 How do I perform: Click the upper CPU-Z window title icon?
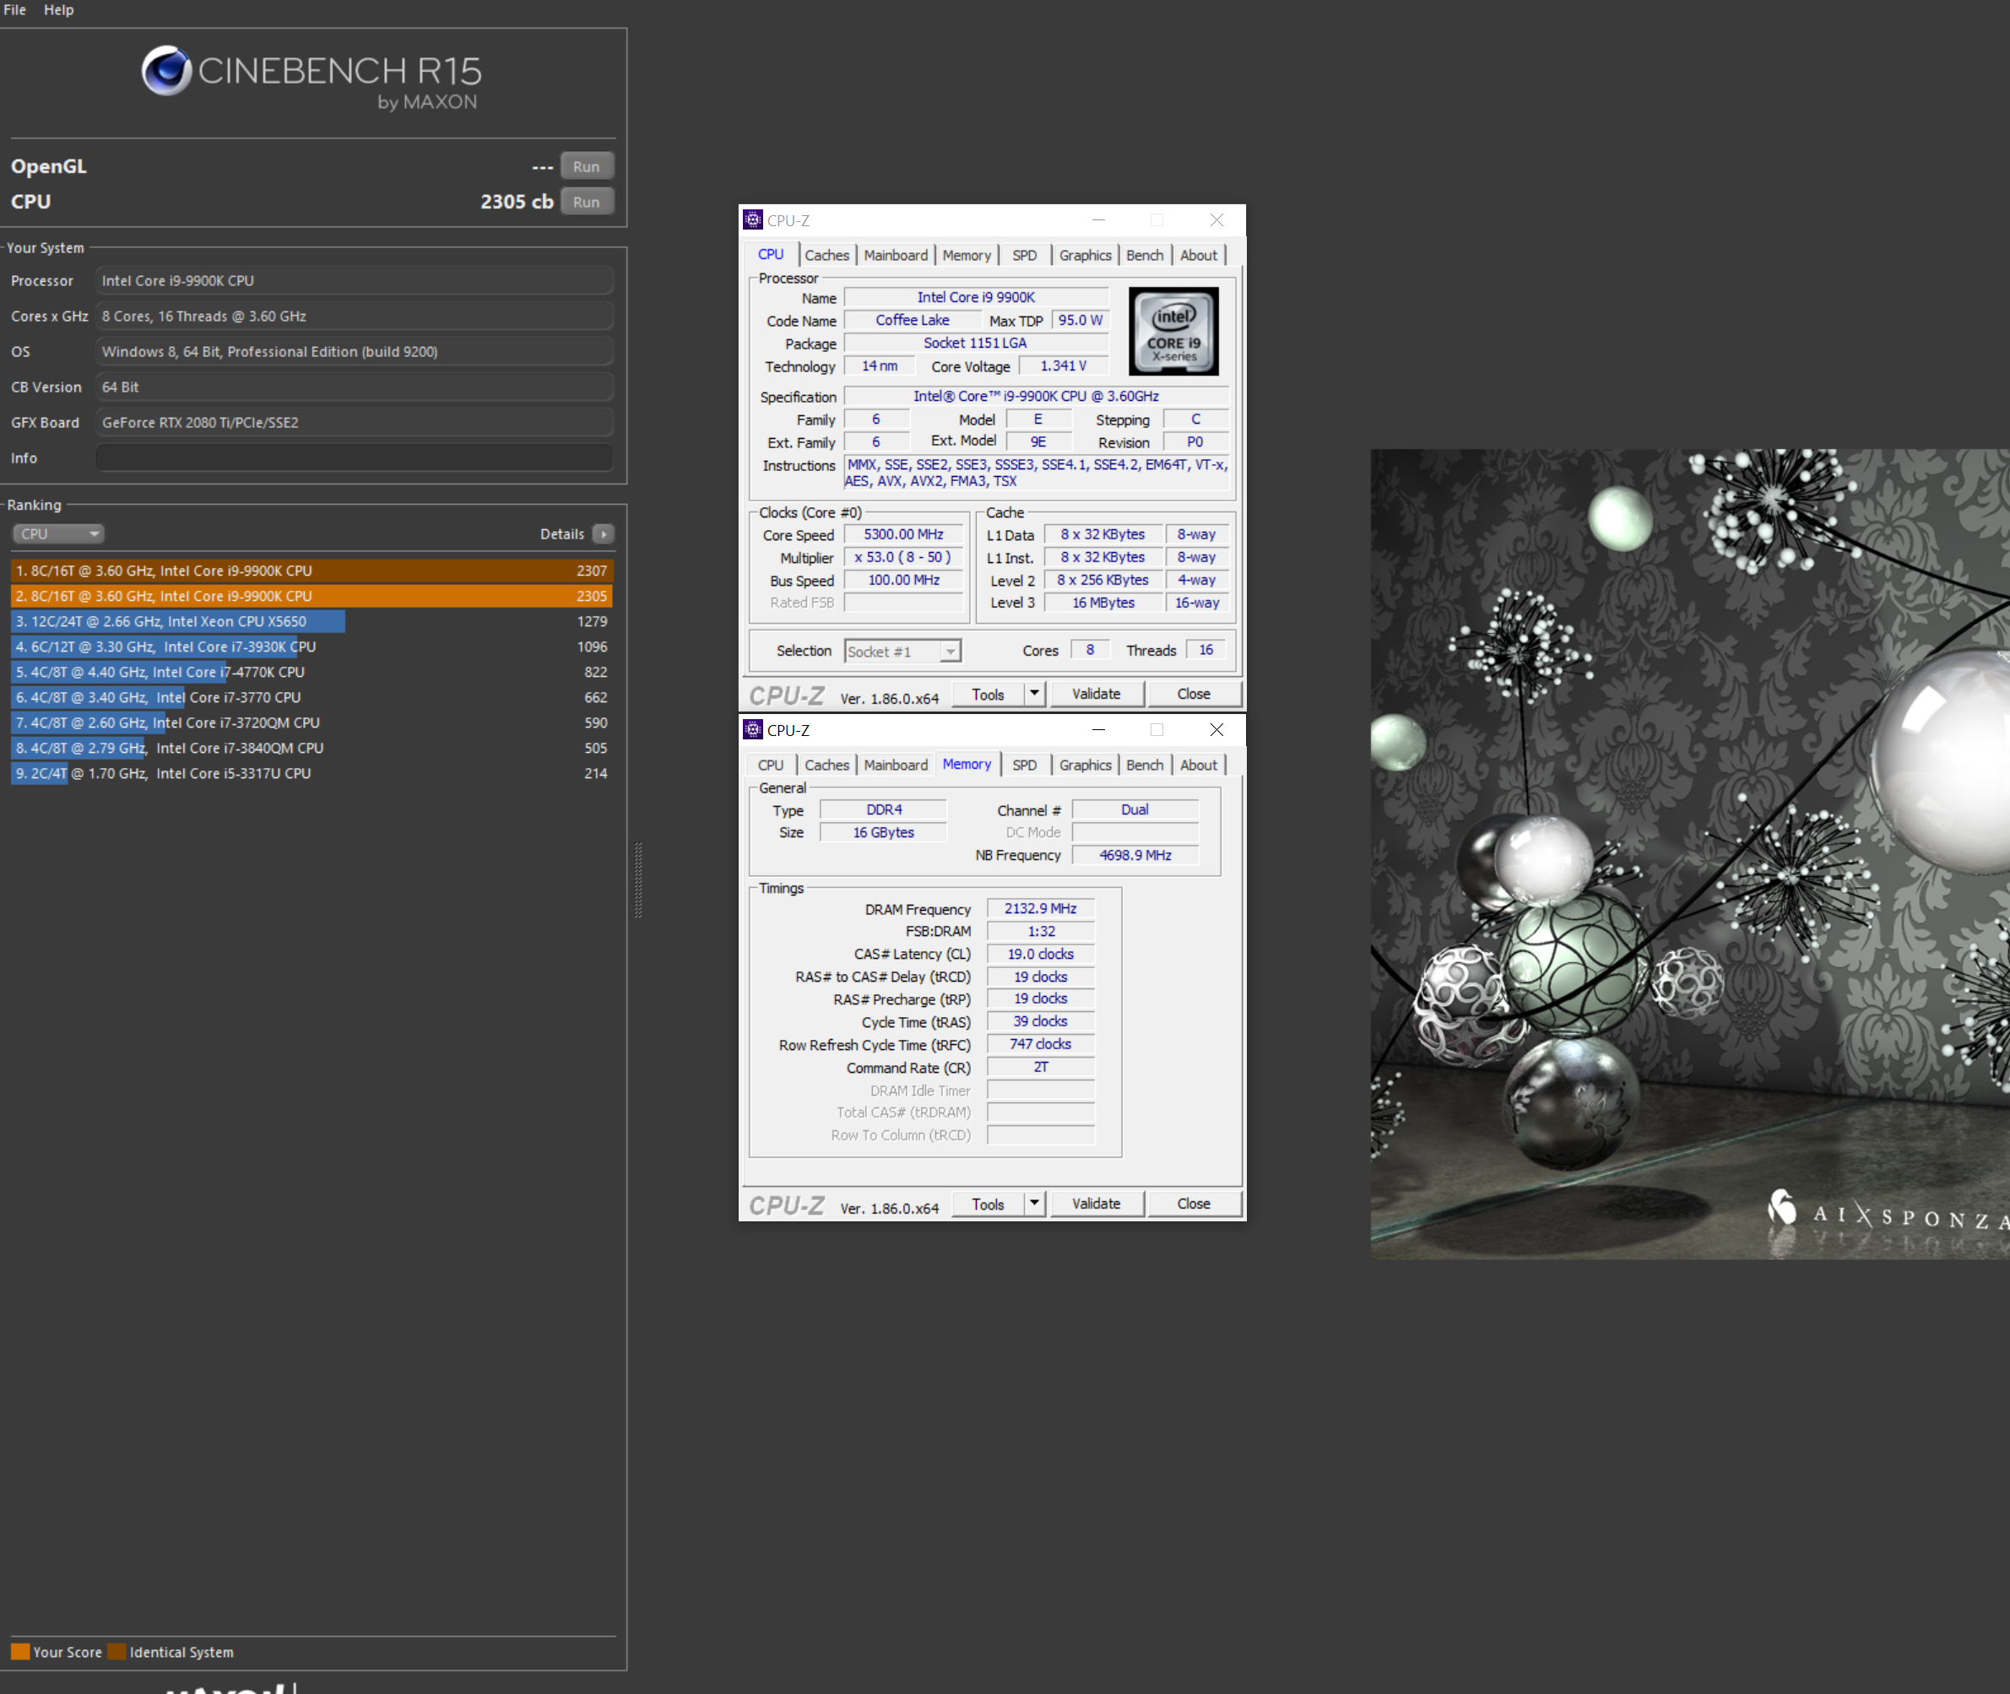click(753, 220)
